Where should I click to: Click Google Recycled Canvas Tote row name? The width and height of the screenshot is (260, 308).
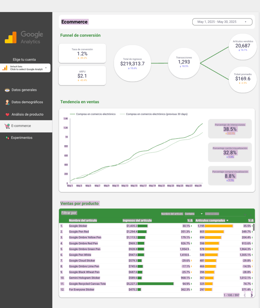click(x=87, y=284)
